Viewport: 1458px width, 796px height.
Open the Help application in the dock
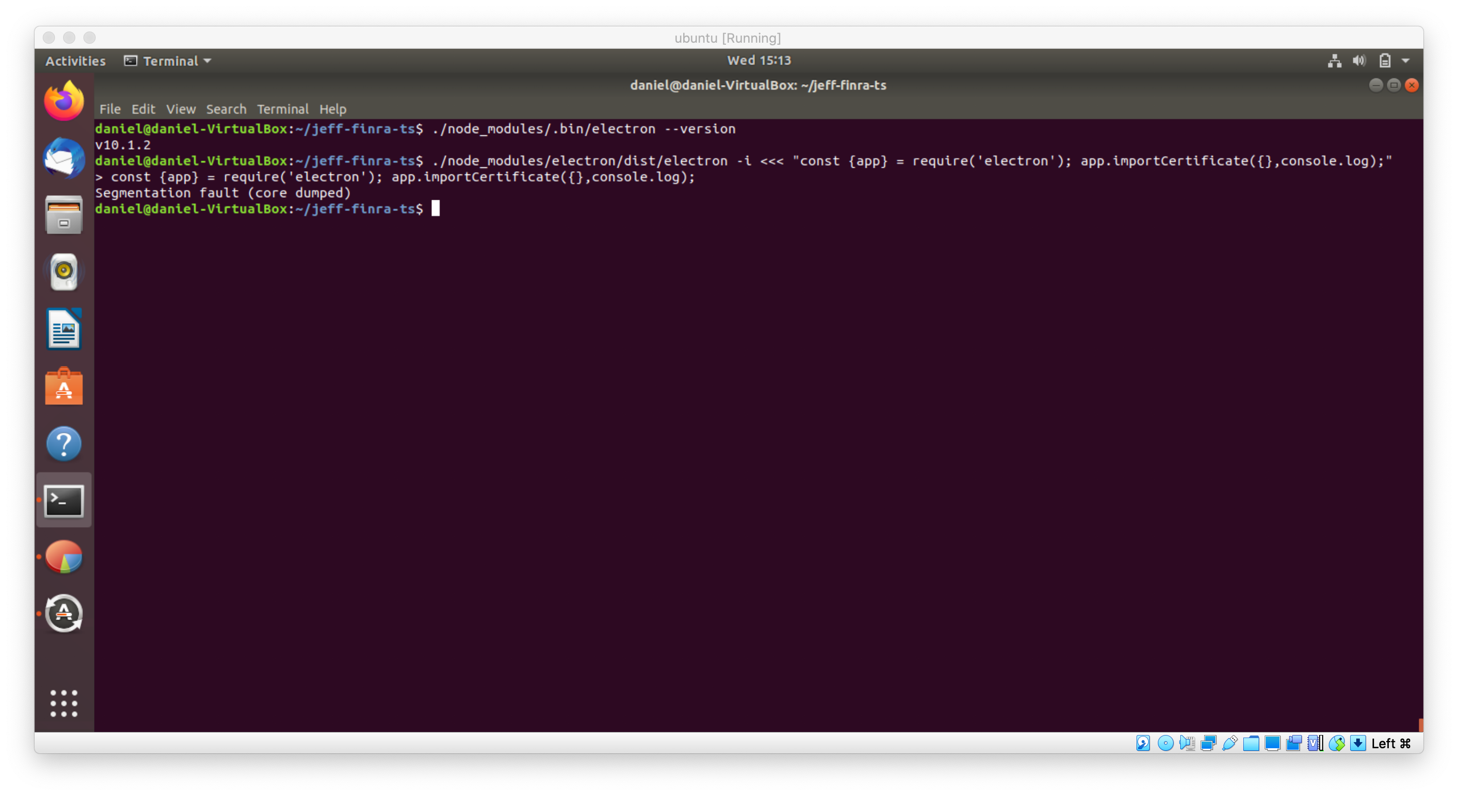pyautogui.click(x=64, y=444)
